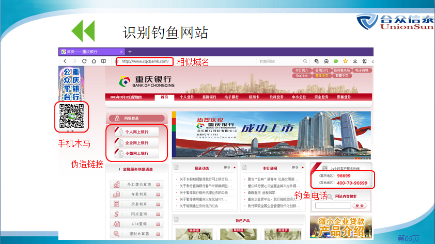Click the green chat bubble toolbar icon
Screen dimensions: 435x244
(336, 61)
